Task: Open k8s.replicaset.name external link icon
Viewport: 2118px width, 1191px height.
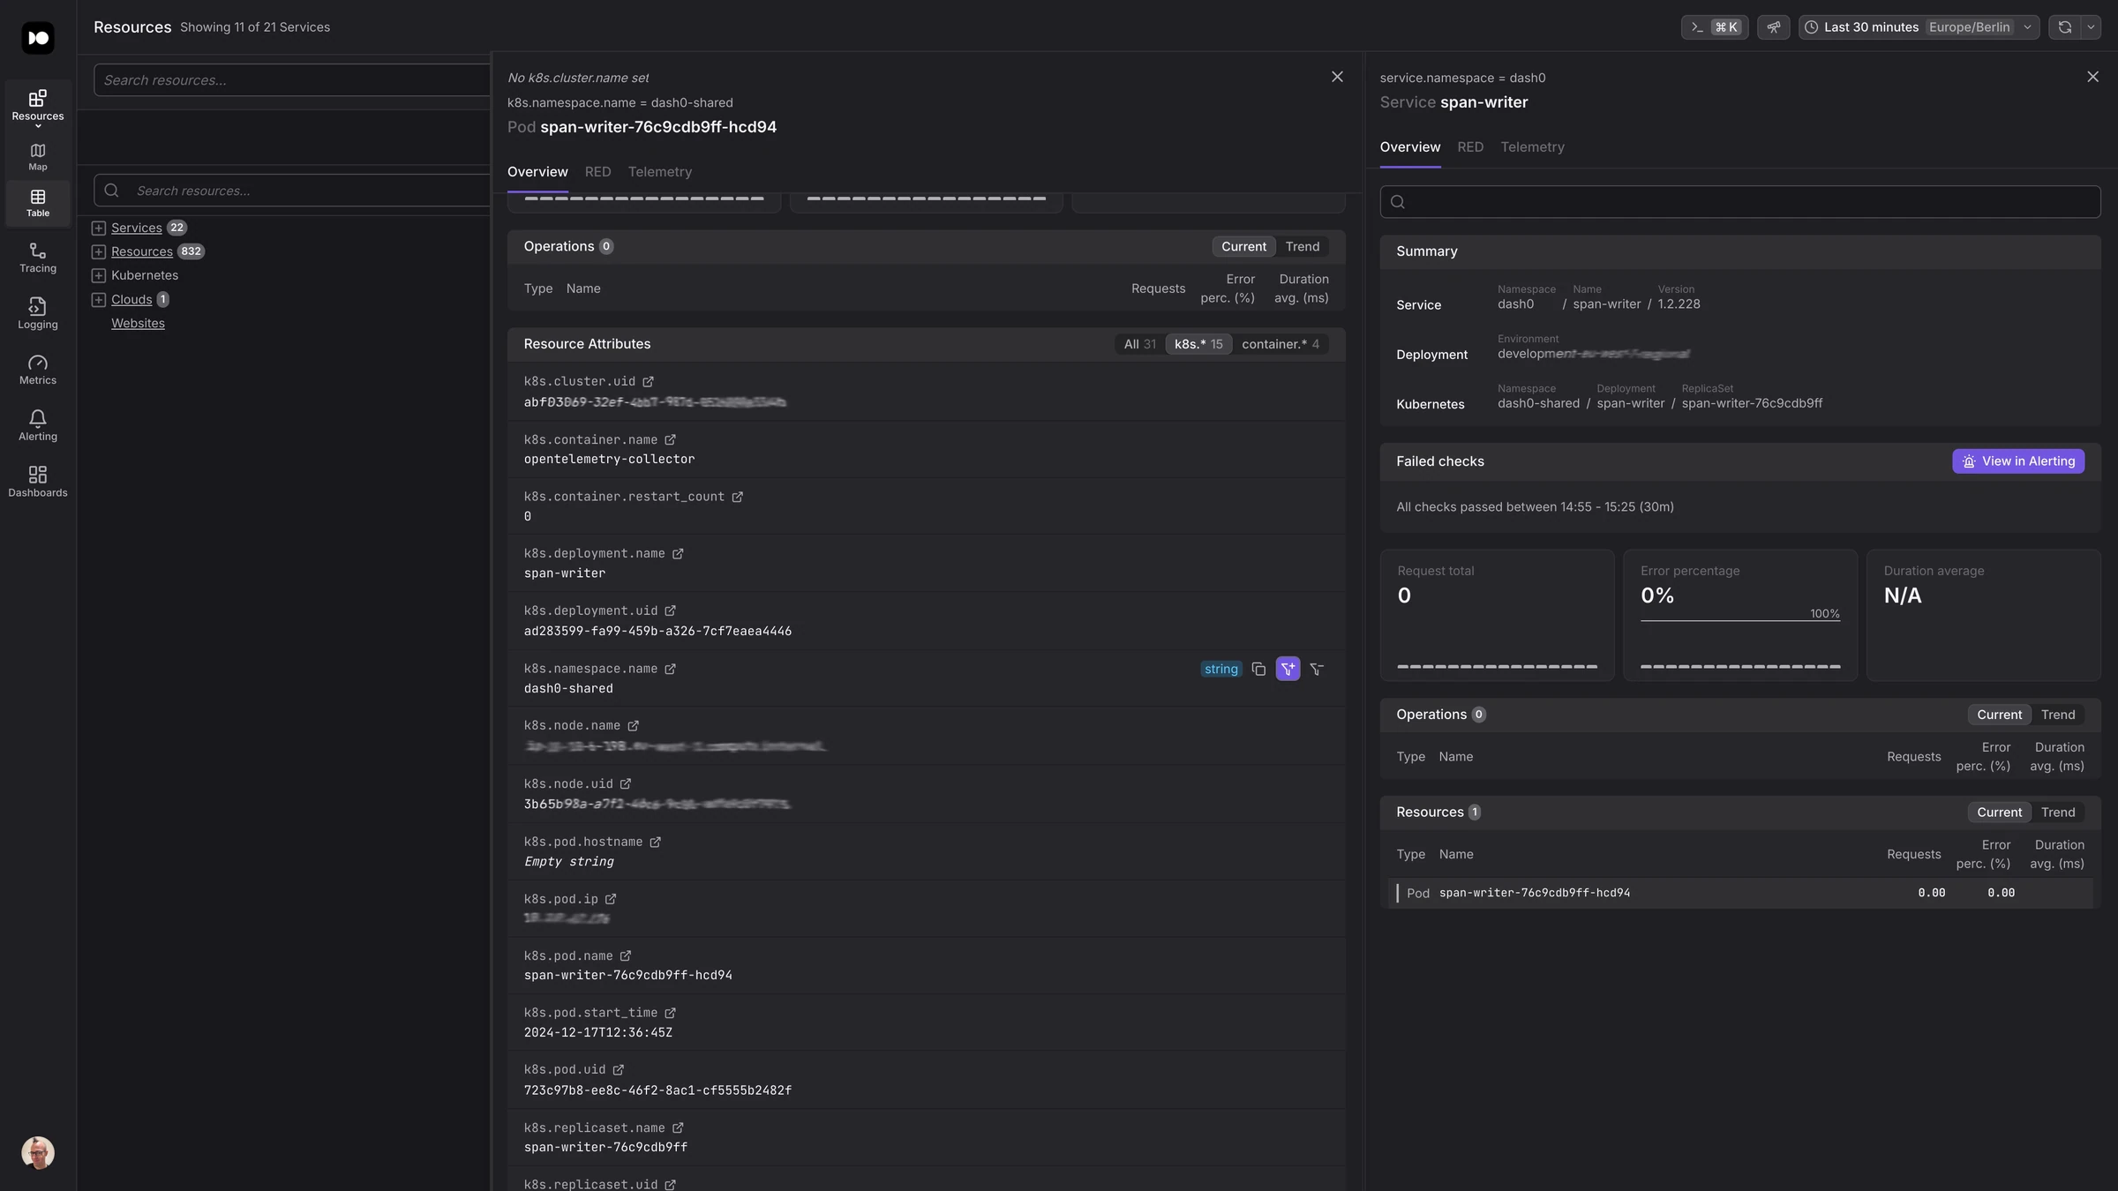Action: [678, 1128]
